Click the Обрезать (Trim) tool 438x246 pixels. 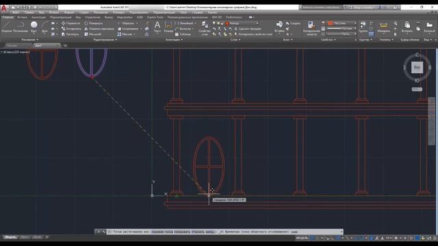click(x=126, y=23)
